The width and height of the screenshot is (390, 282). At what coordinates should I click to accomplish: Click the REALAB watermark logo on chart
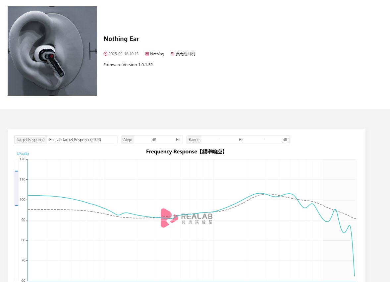186,218
